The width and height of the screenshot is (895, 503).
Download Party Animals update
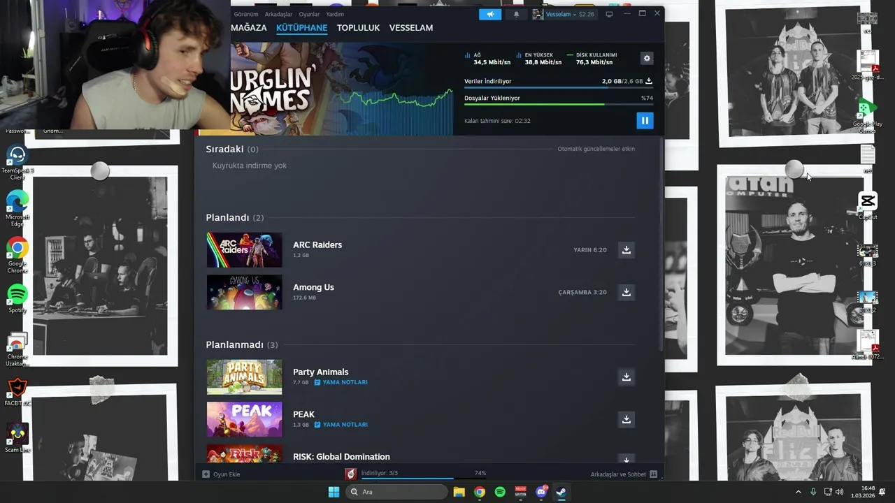click(626, 377)
